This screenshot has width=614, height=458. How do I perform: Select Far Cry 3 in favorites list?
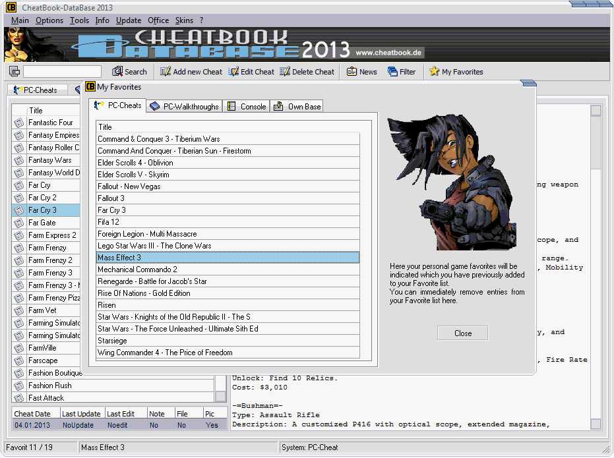tap(228, 210)
